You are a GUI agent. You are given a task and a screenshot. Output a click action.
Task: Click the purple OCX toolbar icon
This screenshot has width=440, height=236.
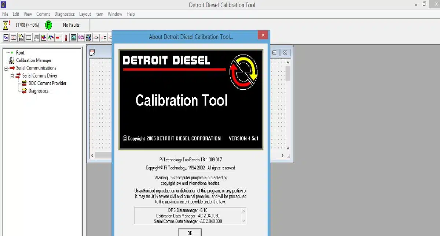pos(81,37)
